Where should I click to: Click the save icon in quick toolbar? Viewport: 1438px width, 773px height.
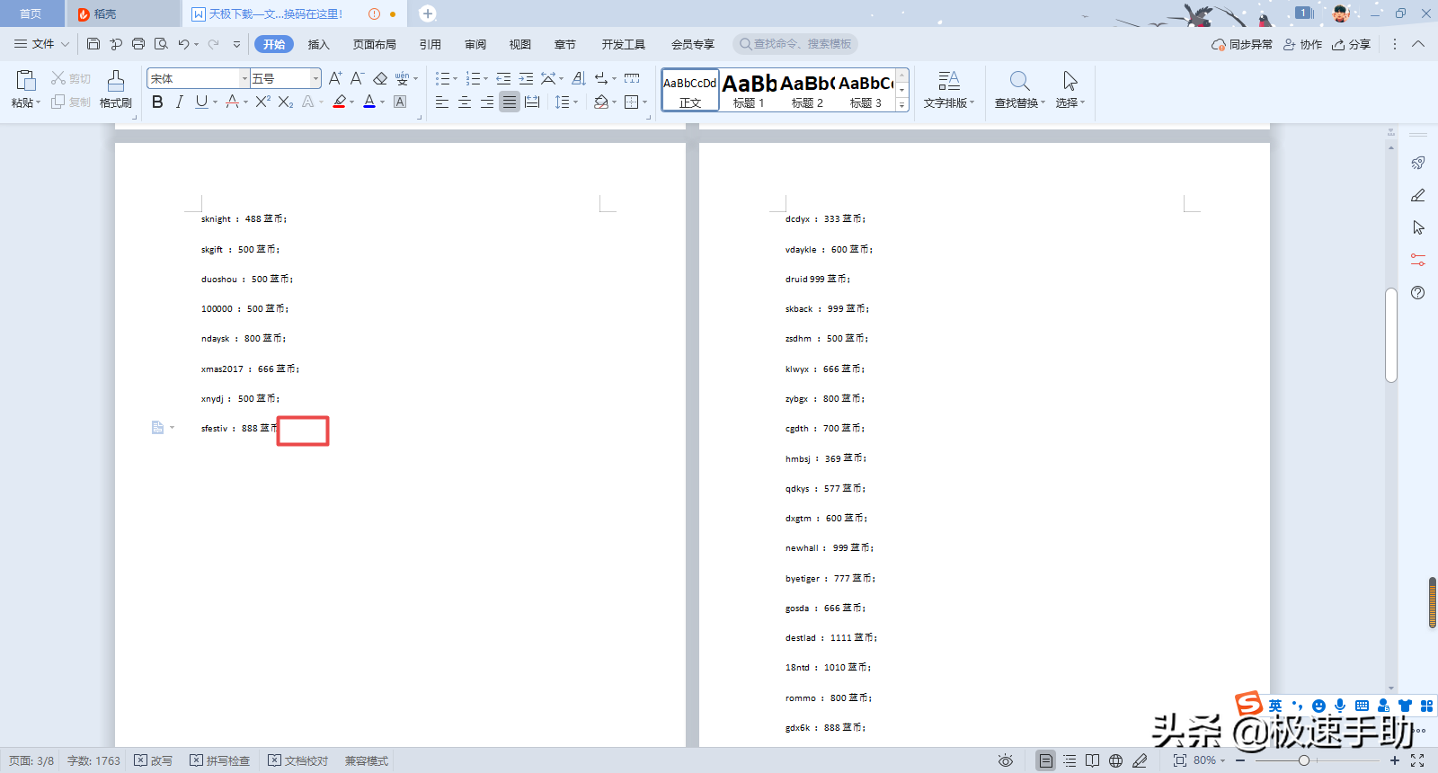(93, 44)
